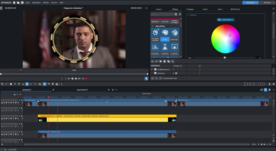Click the Rot slider handle
Screen dimensions: 276x151
[225, 57]
